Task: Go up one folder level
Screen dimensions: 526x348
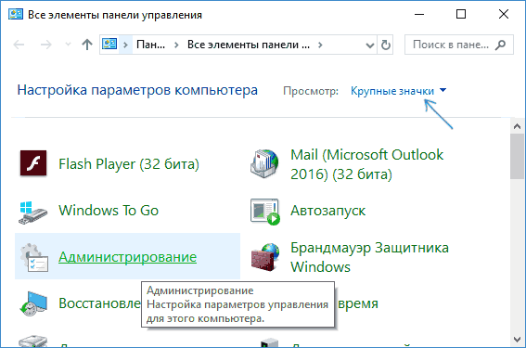Action: coord(87,45)
